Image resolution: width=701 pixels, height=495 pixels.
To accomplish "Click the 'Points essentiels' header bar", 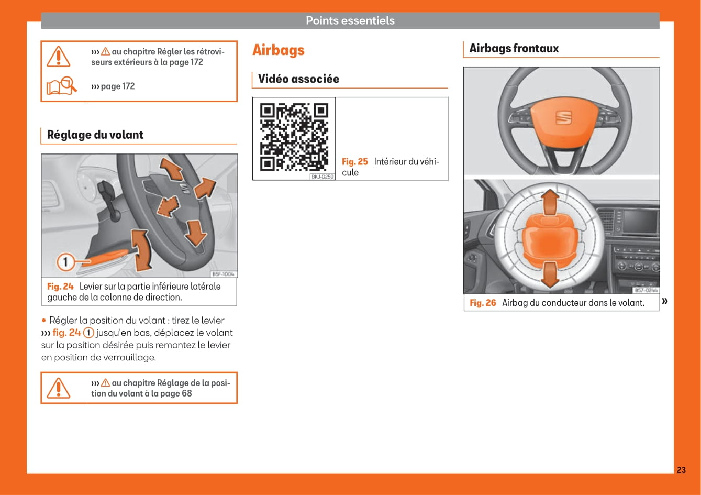I will pyautogui.click(x=350, y=21).
